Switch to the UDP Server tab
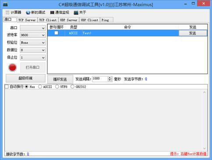Screen dimensions: 212x160 click(x=69, y=20)
